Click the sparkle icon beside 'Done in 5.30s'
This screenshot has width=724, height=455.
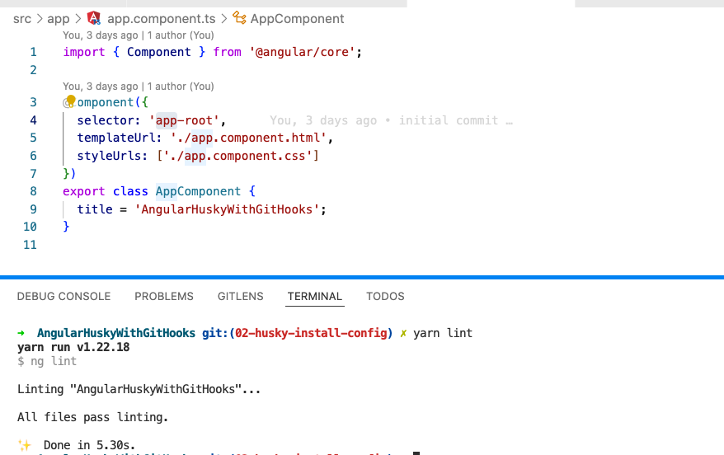click(x=25, y=445)
